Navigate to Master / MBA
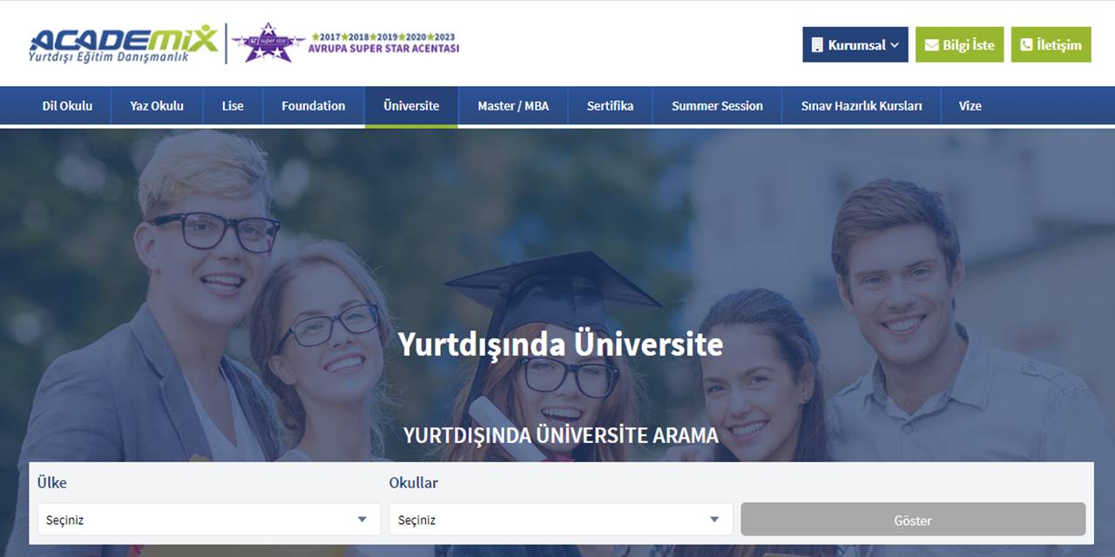1115x557 pixels. click(513, 106)
